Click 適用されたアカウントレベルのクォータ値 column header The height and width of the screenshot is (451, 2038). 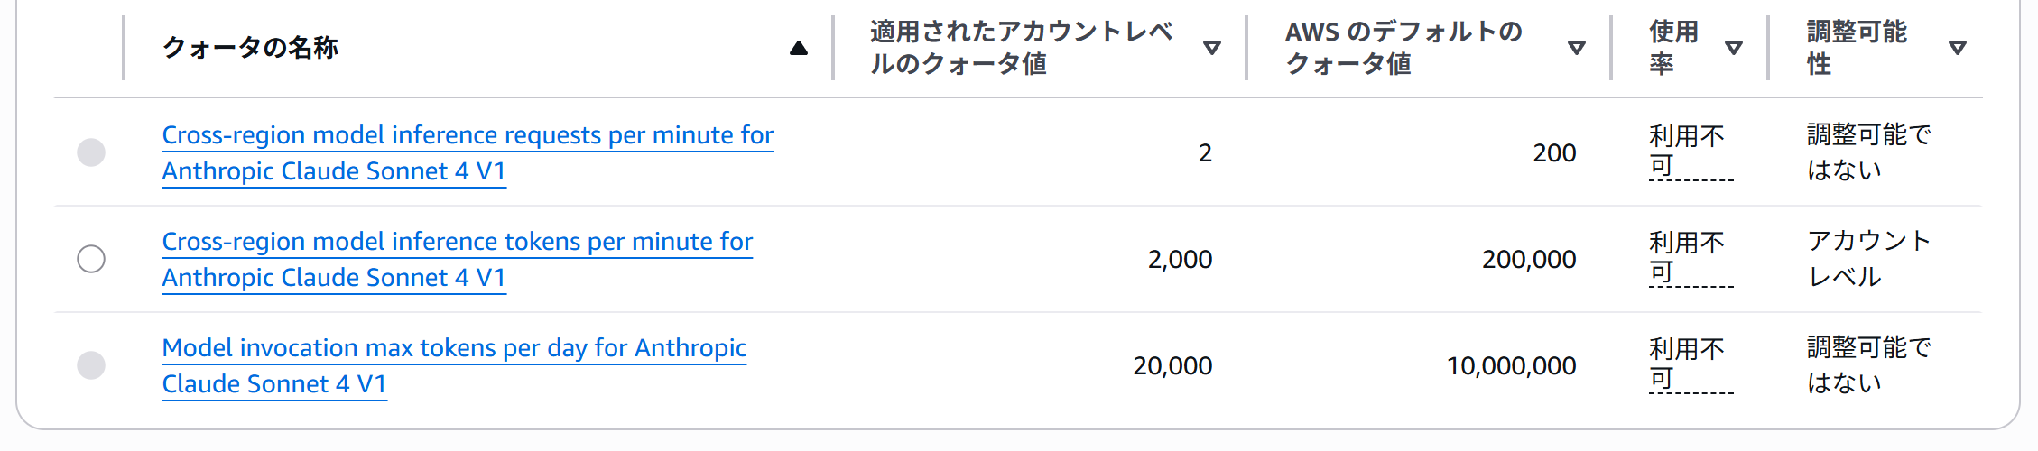pos(1021,48)
